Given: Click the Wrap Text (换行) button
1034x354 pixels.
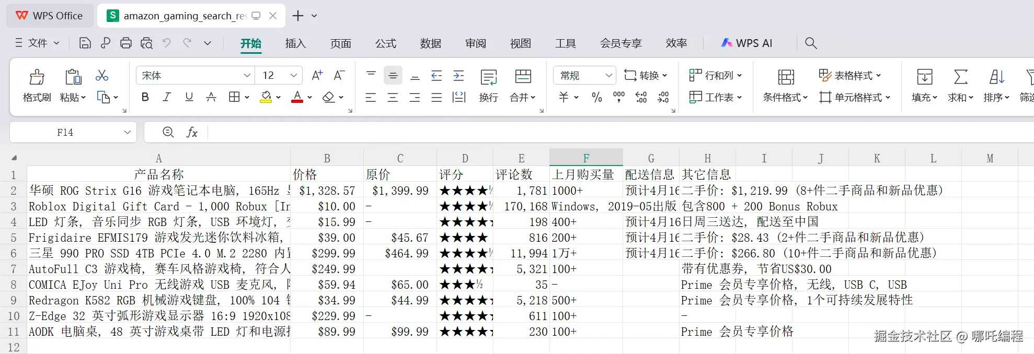Looking at the screenshot, I should [x=489, y=86].
